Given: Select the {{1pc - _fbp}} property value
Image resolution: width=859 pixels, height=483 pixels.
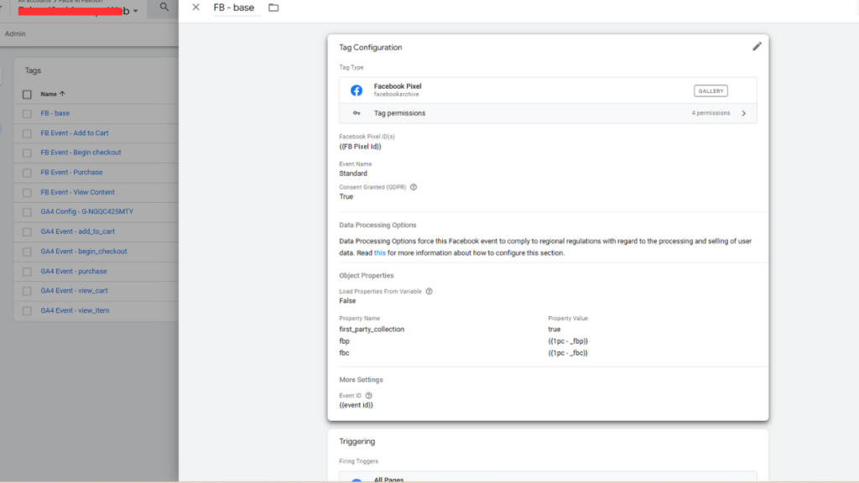Looking at the screenshot, I should click(568, 341).
